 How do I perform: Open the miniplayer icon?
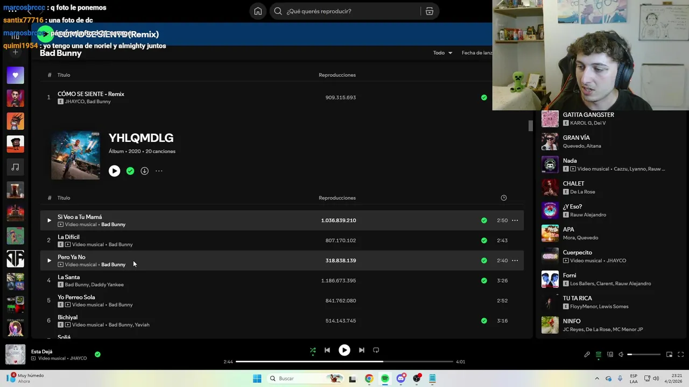pyautogui.click(x=669, y=355)
